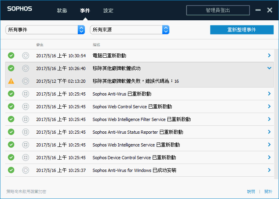
Task: Collapse the 移除其他廠牌軟體成功 event row
Action: (269, 68)
